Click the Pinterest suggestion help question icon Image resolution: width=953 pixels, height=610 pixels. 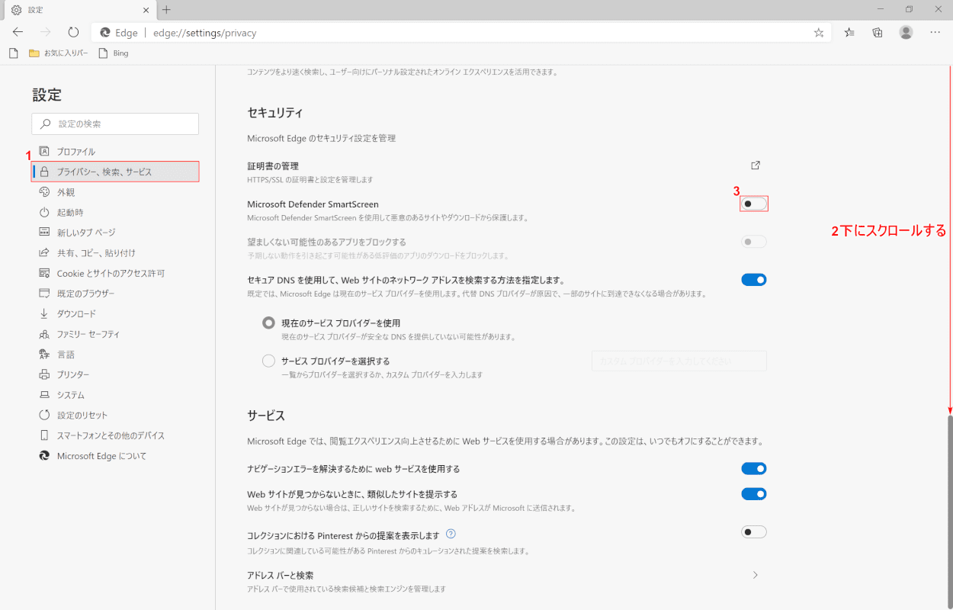click(x=451, y=534)
